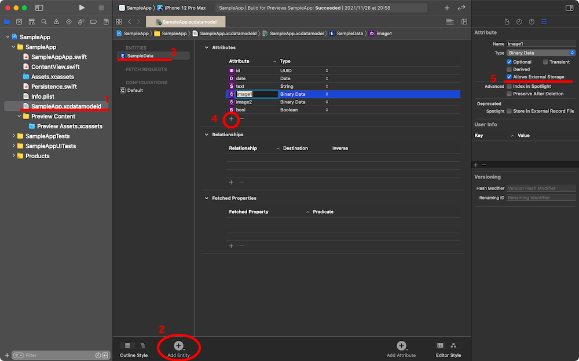Toggle the Optional checkbox
This screenshot has height=361, width=579.
click(x=509, y=62)
